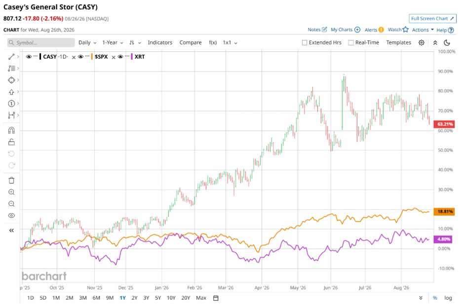Select the 5Y time range
The height and width of the screenshot is (305, 464).
click(158, 298)
